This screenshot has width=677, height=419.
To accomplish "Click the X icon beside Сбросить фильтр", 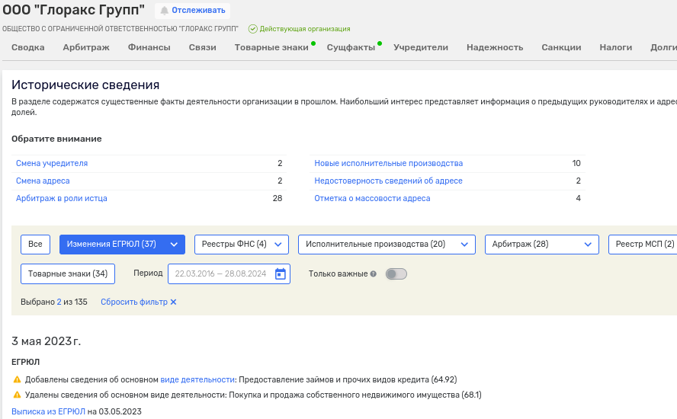I will pos(173,302).
